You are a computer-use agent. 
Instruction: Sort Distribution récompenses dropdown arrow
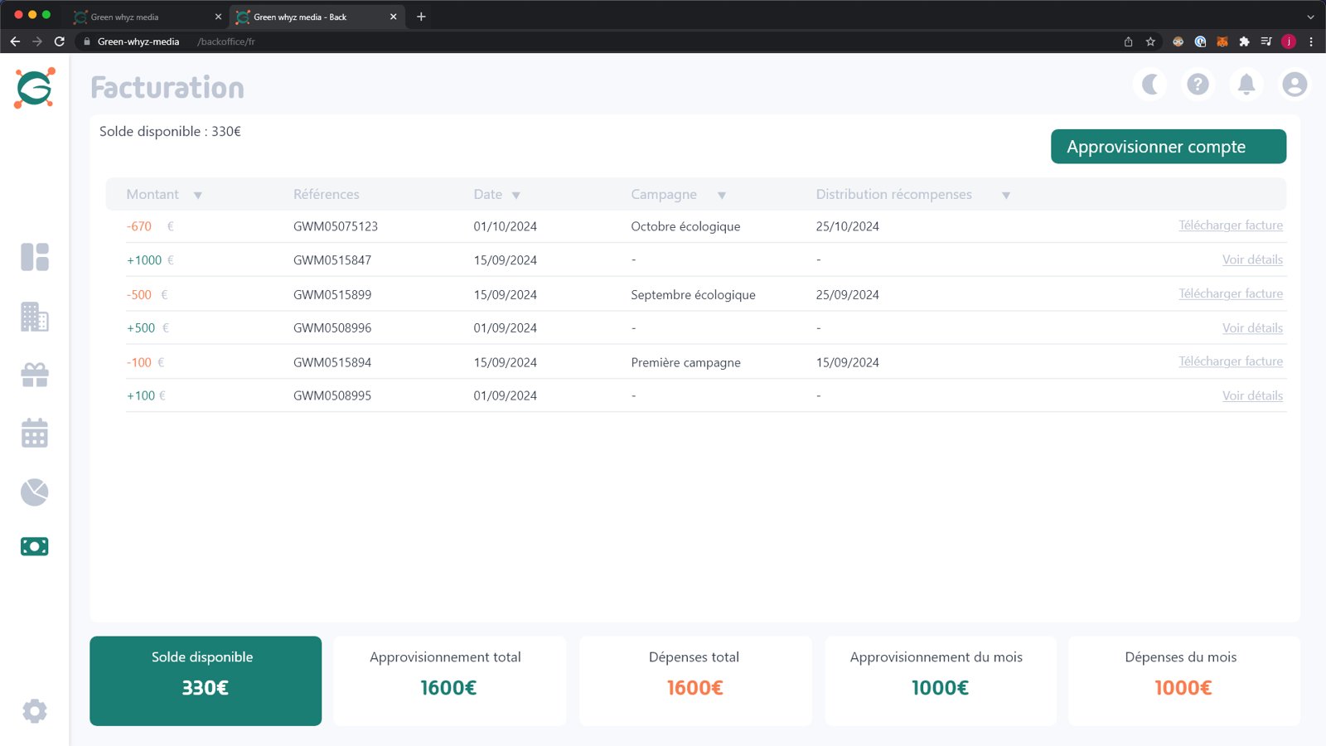click(x=1006, y=196)
